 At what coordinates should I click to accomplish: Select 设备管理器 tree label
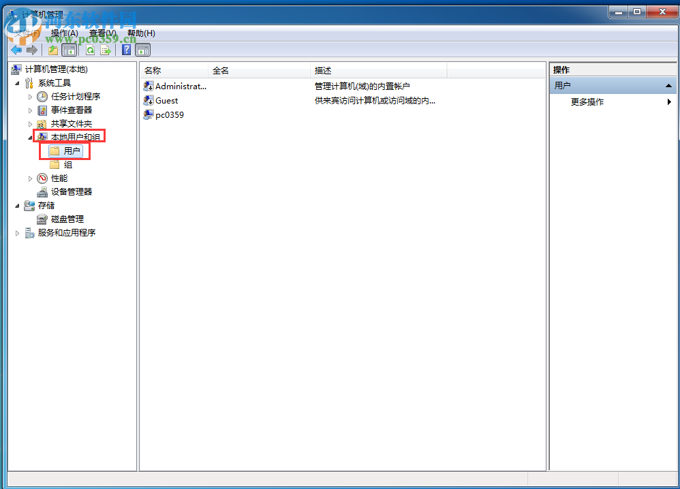point(72,192)
